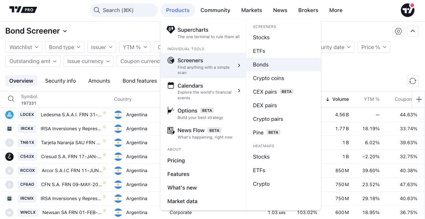Select Pine screener
This screenshot has width=425, height=219.
coord(283,132)
